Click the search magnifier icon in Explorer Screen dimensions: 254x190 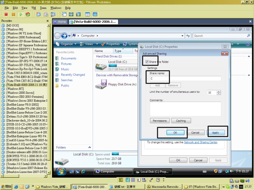249,35
